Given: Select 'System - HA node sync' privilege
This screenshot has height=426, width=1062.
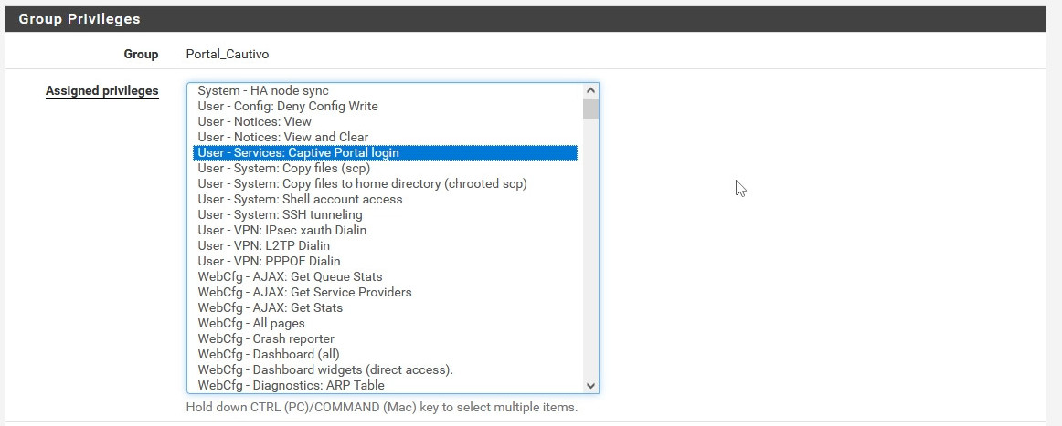Looking at the screenshot, I should 263,90.
